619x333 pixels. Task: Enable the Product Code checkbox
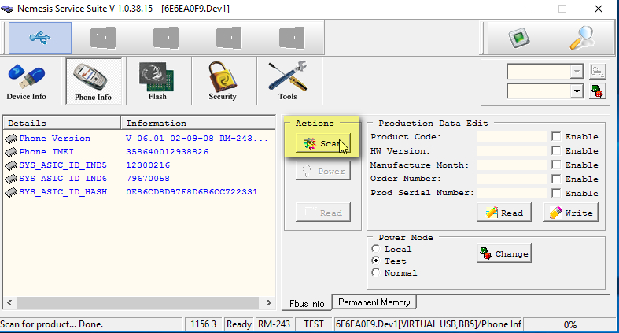556,137
